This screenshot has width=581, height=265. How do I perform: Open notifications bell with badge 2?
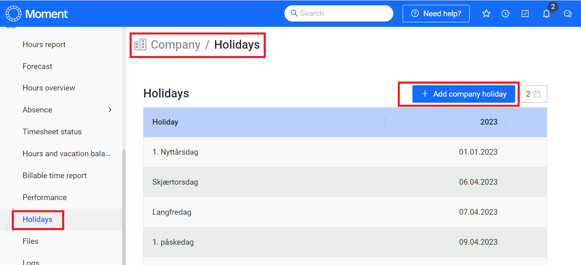click(x=546, y=13)
